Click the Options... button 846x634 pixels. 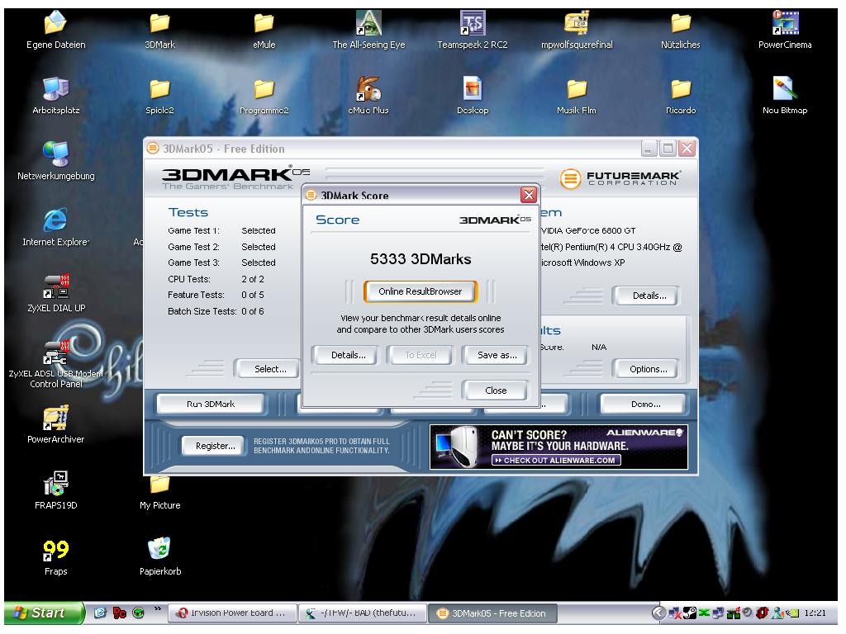click(x=648, y=369)
